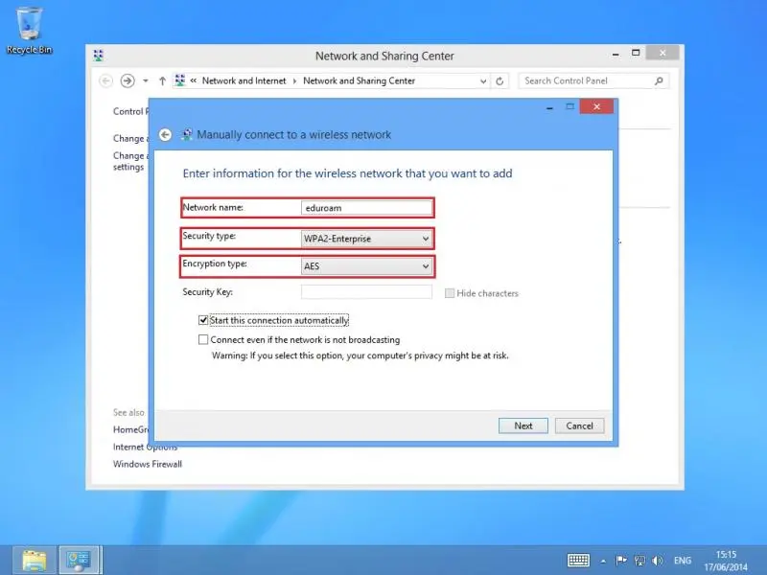Click Network and Sharing Center breadcrumb

tap(359, 81)
